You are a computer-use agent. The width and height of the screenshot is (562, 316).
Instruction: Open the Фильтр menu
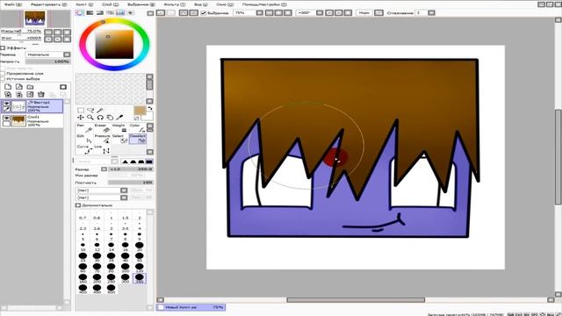[x=175, y=4]
